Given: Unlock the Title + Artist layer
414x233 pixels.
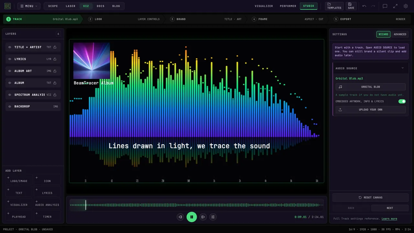Looking at the screenshot, I should point(55,47).
